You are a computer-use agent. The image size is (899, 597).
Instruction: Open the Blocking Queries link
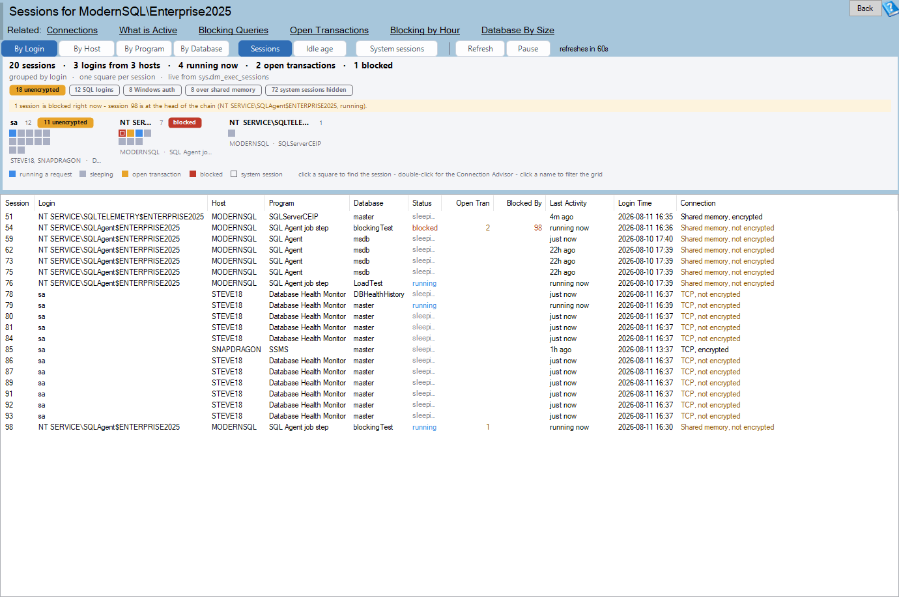click(x=233, y=30)
